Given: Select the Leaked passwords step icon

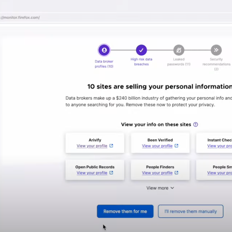Looking at the screenshot, I should [x=179, y=50].
